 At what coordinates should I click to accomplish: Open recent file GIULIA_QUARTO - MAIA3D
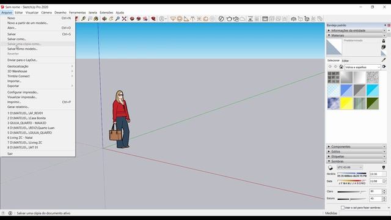[38, 123]
